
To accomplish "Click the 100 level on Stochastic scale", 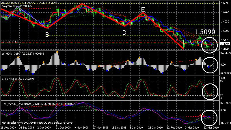I will click(223, 78).
